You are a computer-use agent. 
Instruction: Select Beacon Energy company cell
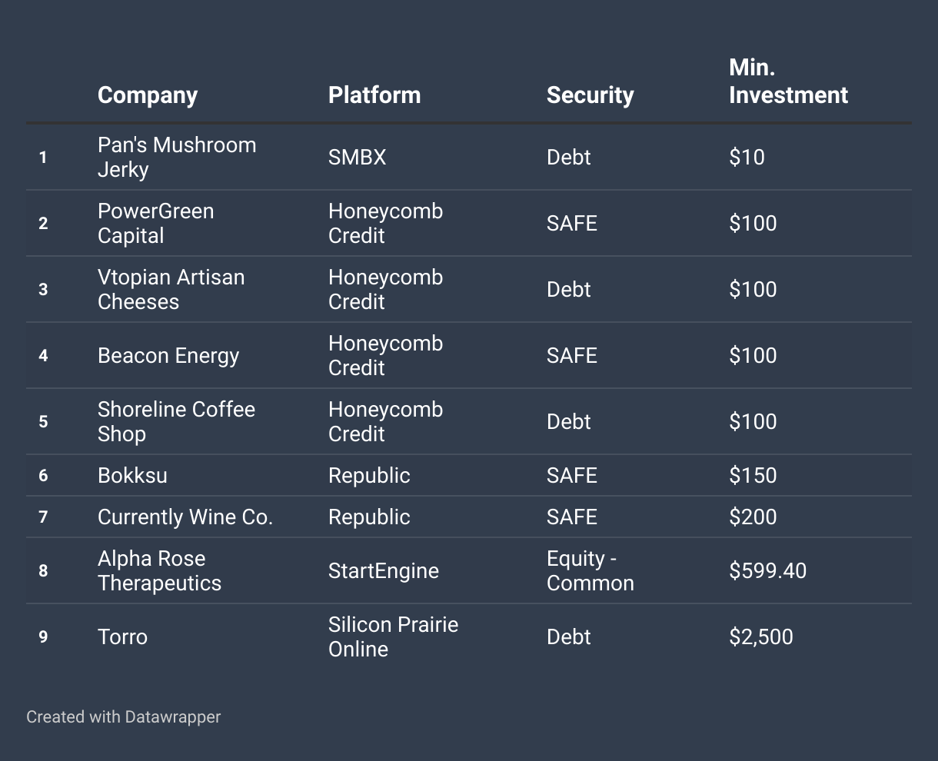click(168, 355)
